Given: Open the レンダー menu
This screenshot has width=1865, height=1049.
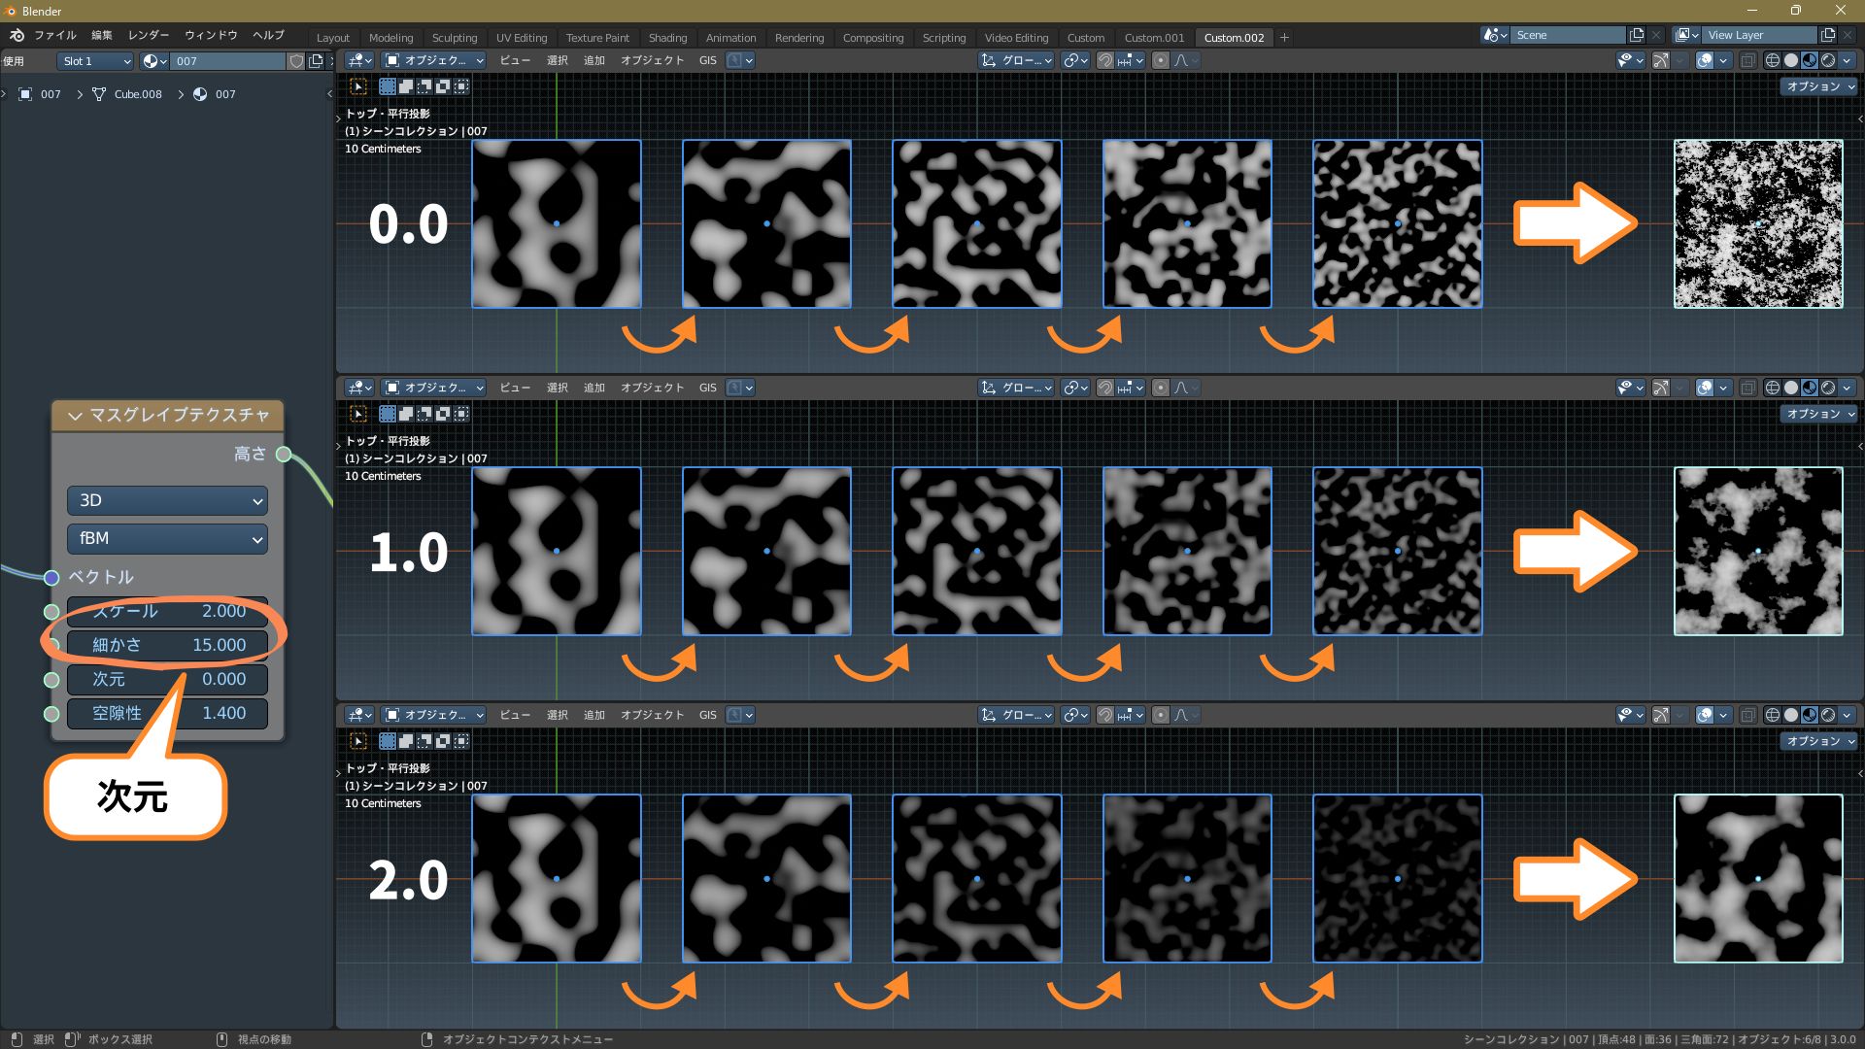Looking at the screenshot, I should coord(149,35).
